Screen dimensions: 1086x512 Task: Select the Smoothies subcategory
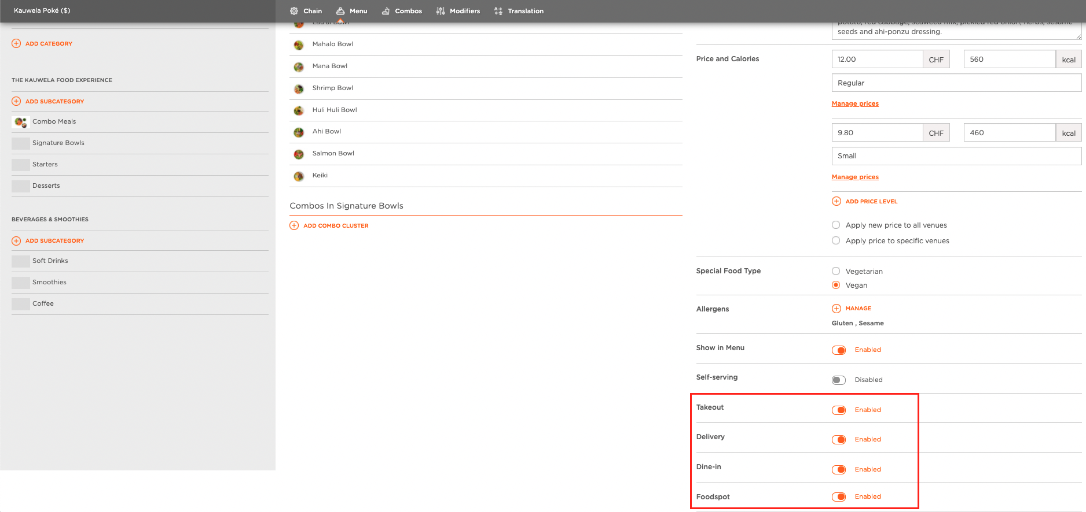click(140, 283)
